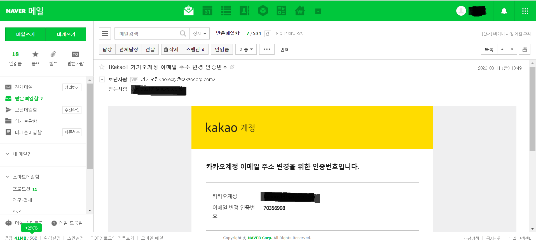The image size is (536, 243).
Task: Click 전체답장 reply-all button
Action: pyautogui.click(x=129, y=49)
